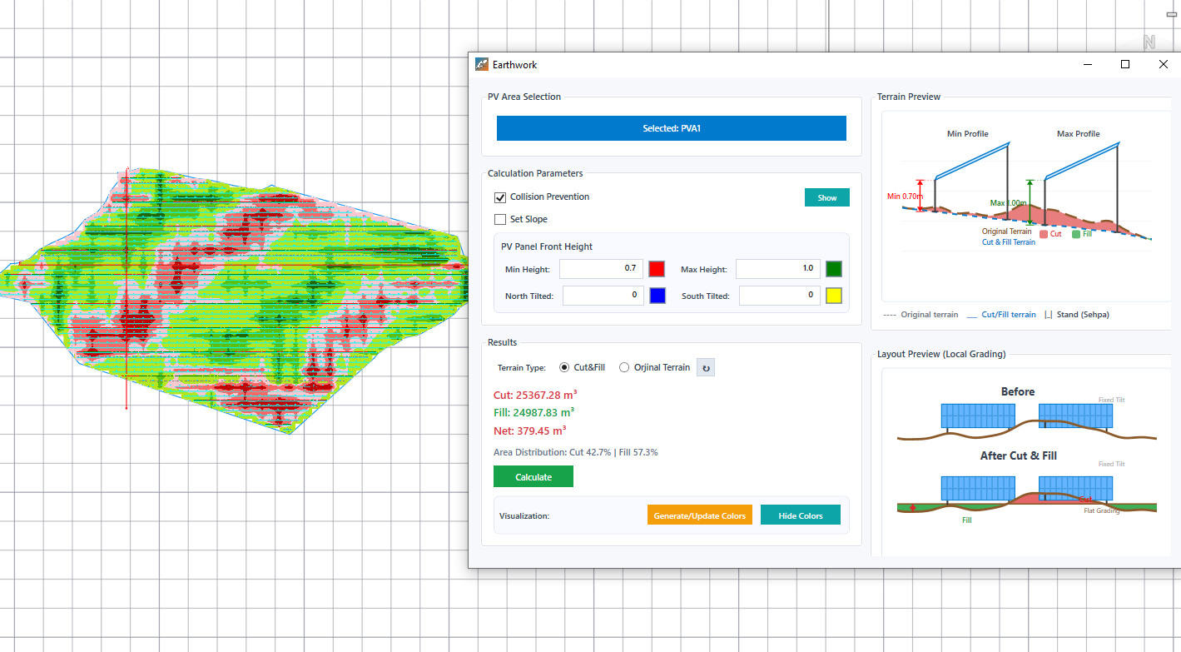The height and width of the screenshot is (652, 1181).
Task: Select the Orjinal Terrain radio option
Action: [624, 367]
